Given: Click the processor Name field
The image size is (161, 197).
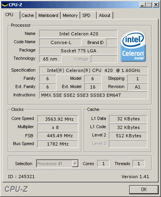Looking at the screenshot, I should 78,34.
